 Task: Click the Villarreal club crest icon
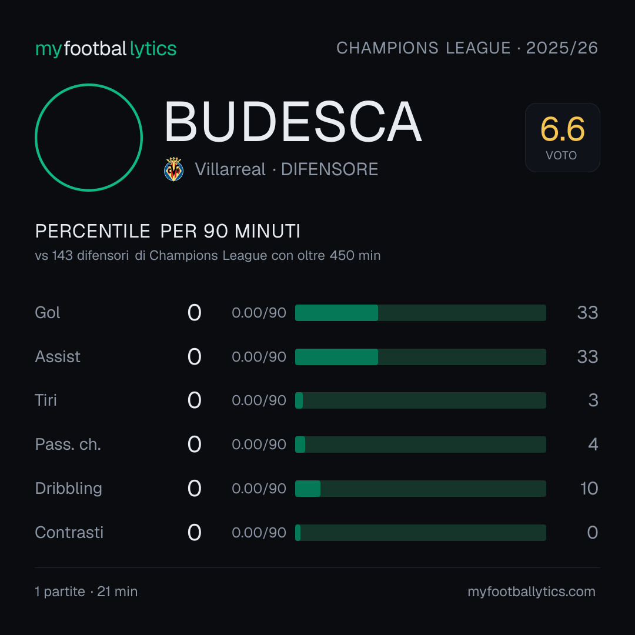click(x=173, y=169)
